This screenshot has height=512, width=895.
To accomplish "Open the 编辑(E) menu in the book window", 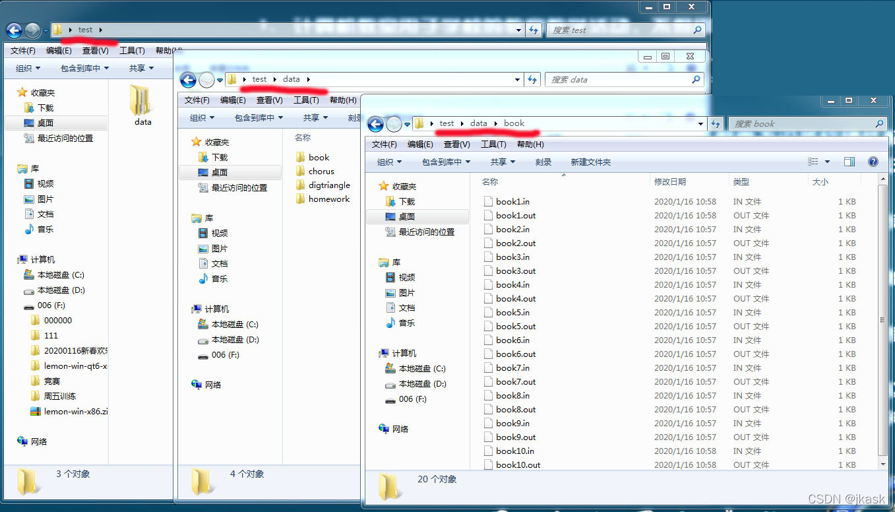I will tap(420, 144).
